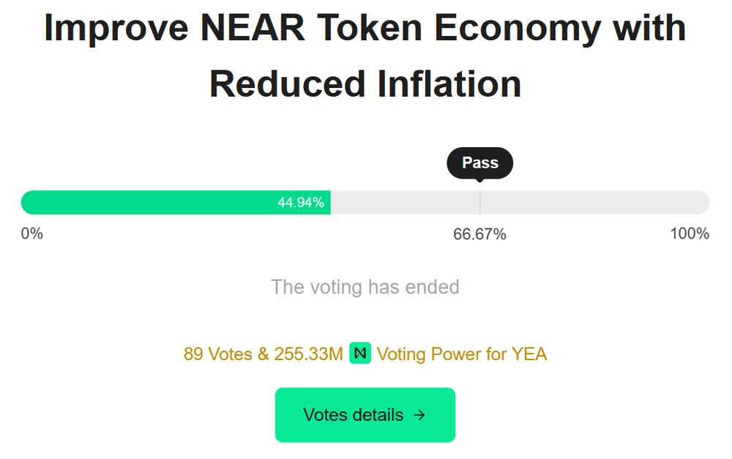Click the '255.33M' voting power amount
Viewport: 732px width, 459px height.
308,354
